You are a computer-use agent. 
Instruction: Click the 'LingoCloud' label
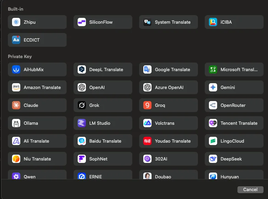pos(232,141)
